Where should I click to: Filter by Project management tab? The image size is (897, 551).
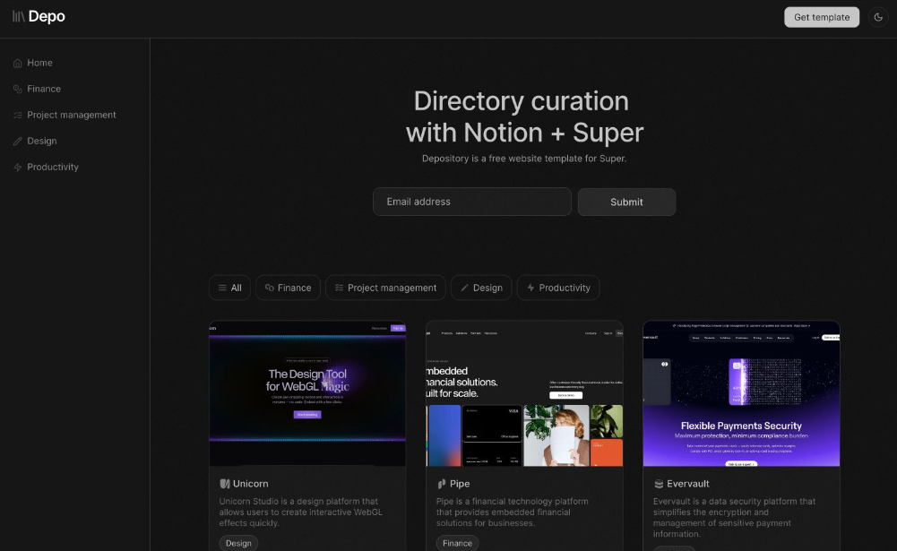tap(385, 288)
